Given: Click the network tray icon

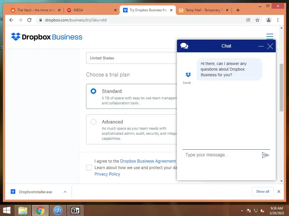Looking at the screenshot, I should click(x=255, y=211).
